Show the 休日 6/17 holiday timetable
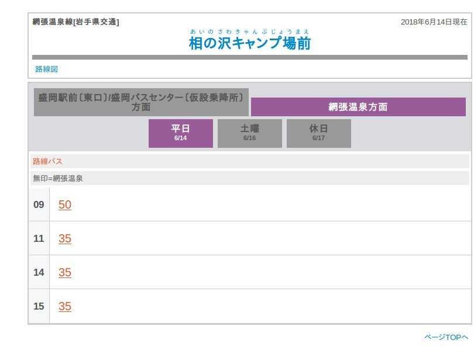This screenshot has width=474, height=347. (318, 133)
